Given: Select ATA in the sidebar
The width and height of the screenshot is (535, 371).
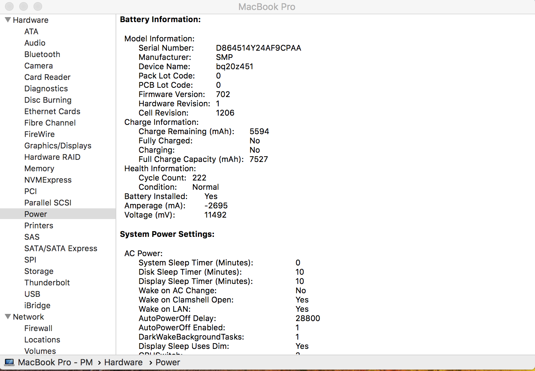Looking at the screenshot, I should coord(31,31).
